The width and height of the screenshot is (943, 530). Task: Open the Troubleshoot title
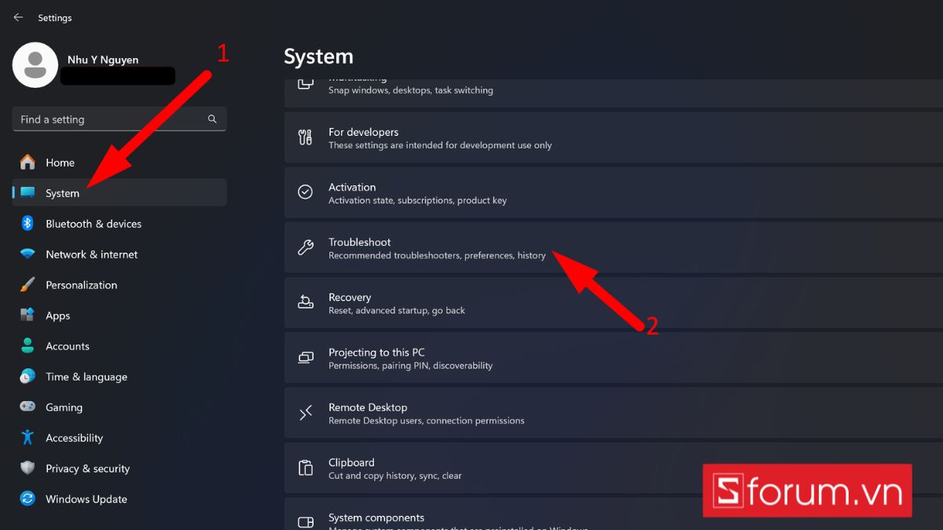[359, 242]
